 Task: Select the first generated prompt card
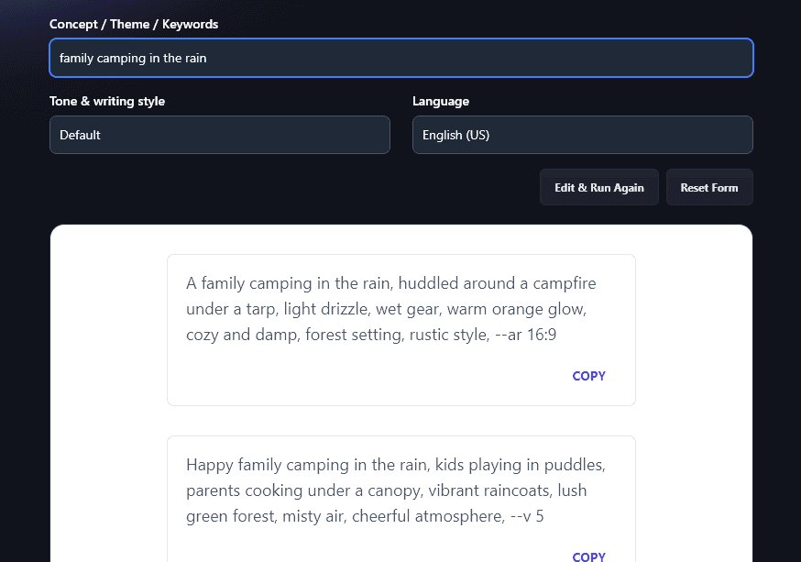point(400,328)
